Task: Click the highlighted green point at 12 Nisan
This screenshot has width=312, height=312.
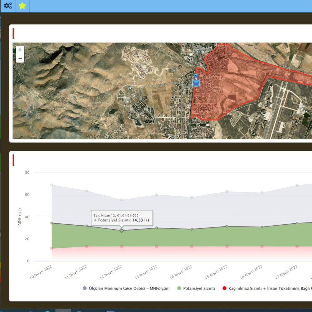Action: coord(122,231)
